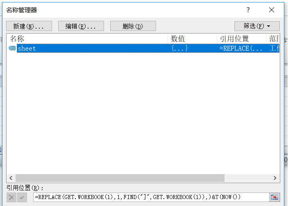Close the Name Manager dialog
The width and height of the screenshot is (288, 206).
272,10
